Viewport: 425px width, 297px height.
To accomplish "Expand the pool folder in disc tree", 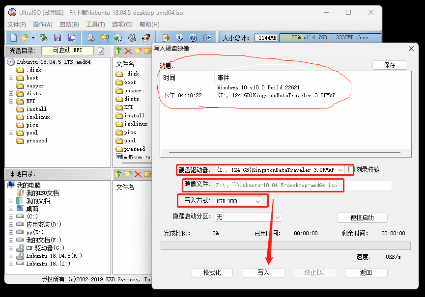I will [x=11, y=133].
